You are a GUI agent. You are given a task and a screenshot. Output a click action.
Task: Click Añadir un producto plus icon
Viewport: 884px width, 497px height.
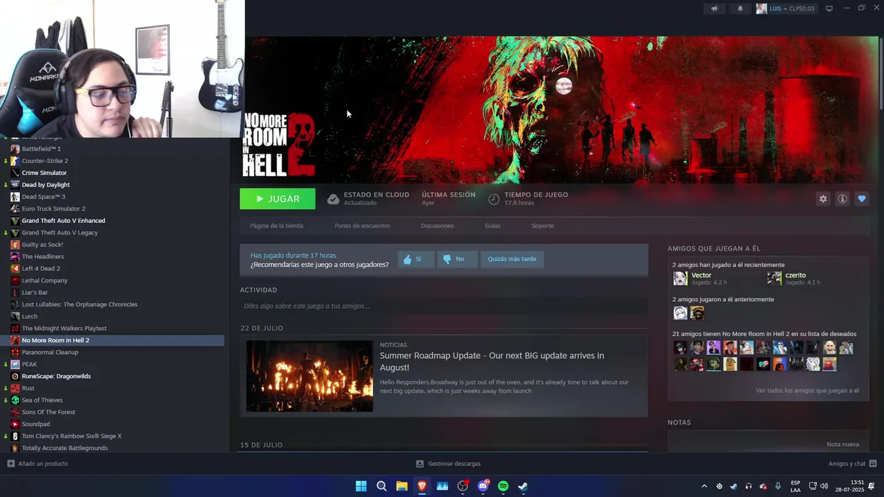click(x=10, y=464)
